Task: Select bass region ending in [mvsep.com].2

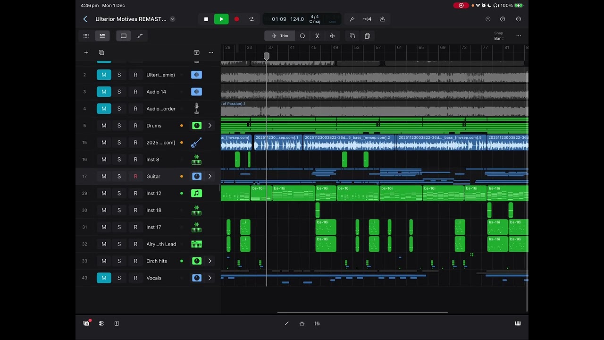Action: coord(349,143)
